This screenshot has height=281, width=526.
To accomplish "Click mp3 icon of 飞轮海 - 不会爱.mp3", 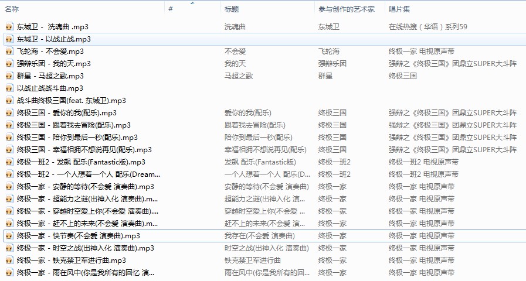I will coord(10,52).
